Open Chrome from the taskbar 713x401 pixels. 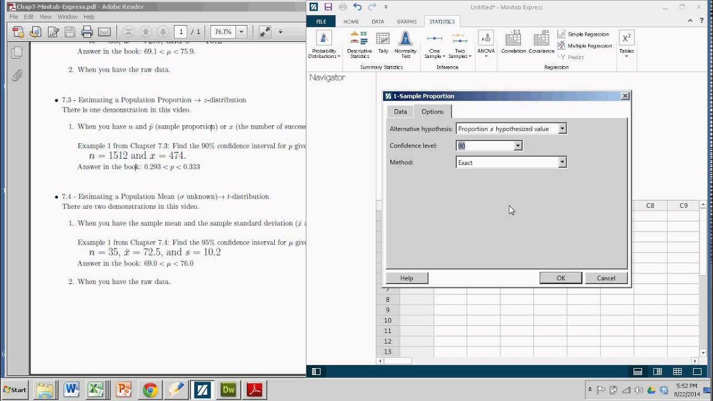(x=150, y=390)
